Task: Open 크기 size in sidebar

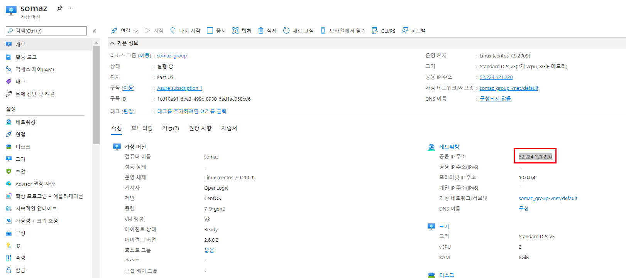Action: pos(46,159)
